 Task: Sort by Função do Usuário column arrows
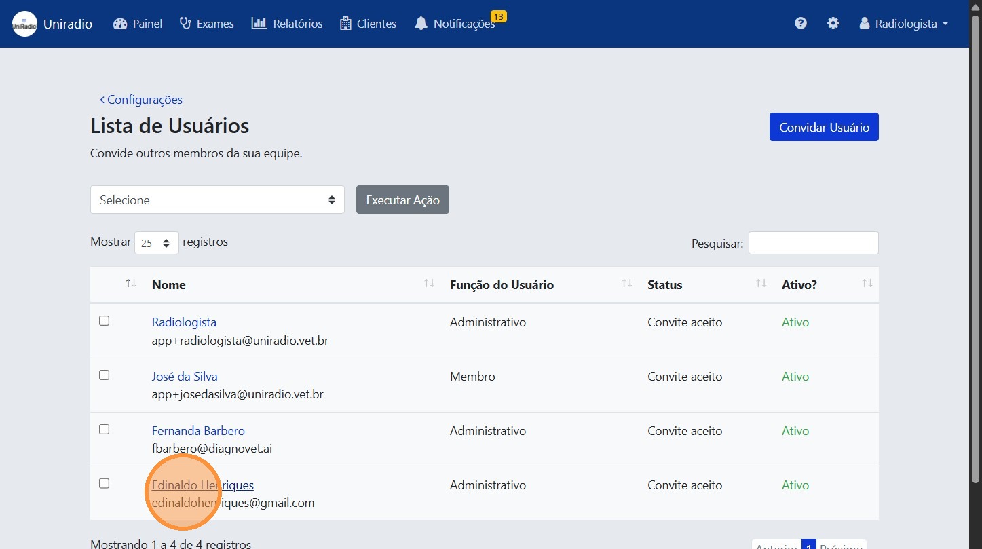(627, 284)
